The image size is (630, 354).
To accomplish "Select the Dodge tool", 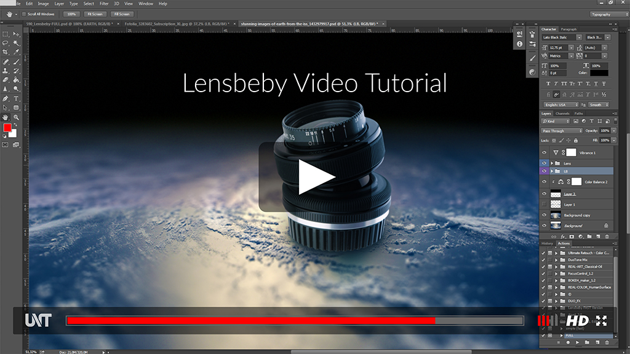I will tap(16, 89).
